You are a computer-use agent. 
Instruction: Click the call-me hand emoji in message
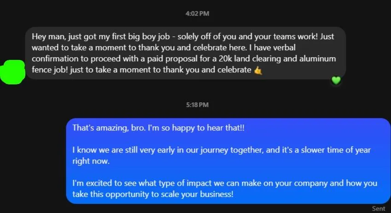258,71
